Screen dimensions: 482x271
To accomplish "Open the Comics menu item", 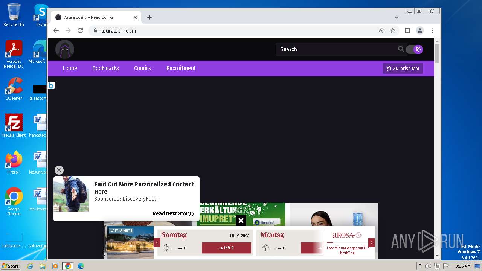I will click(x=143, y=68).
